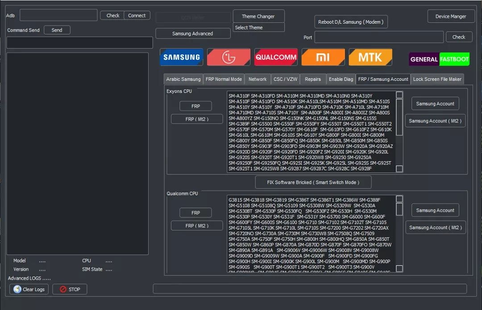
Task: Click the 'Version' info label
Action: tap(21, 269)
